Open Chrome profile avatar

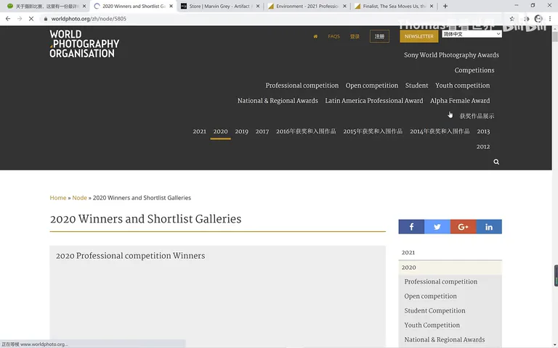538,18
